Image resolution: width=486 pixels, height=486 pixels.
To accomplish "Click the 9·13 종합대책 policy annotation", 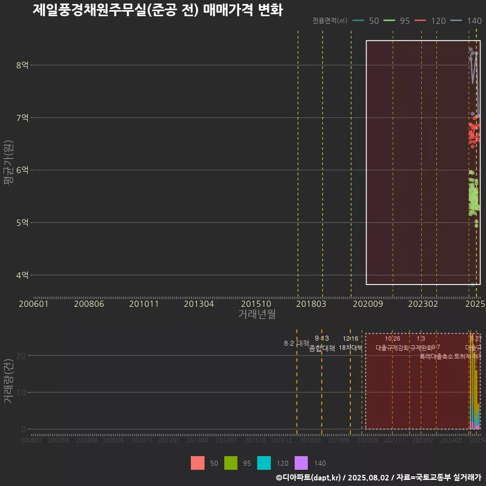I will point(322,343).
